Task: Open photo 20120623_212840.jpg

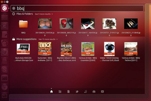Action: pyautogui.click(x=131, y=27)
